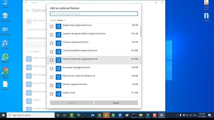Select Ethiopic Supplemental Fonts label
The height and width of the screenshot is (120, 214).
click(x=75, y=84)
